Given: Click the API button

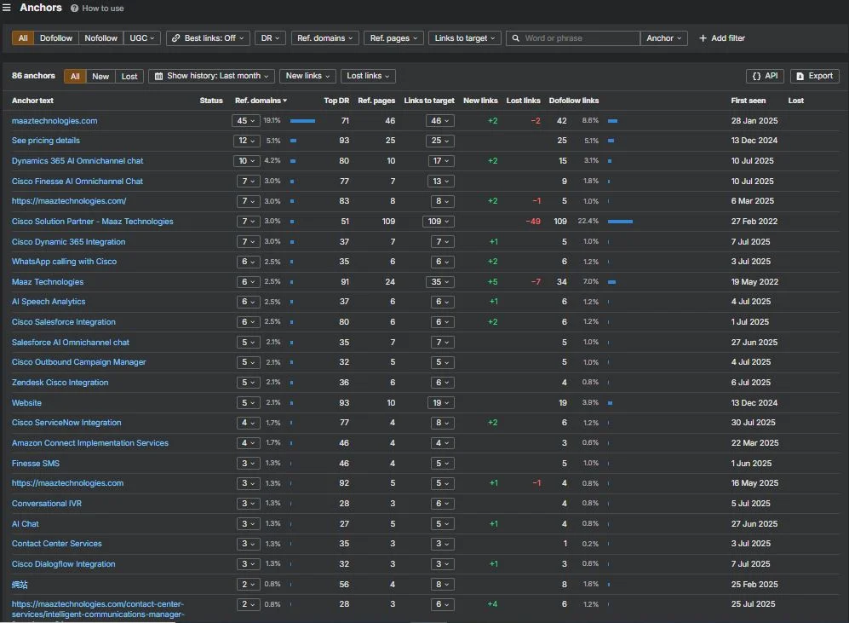Looking at the screenshot, I should coord(765,76).
